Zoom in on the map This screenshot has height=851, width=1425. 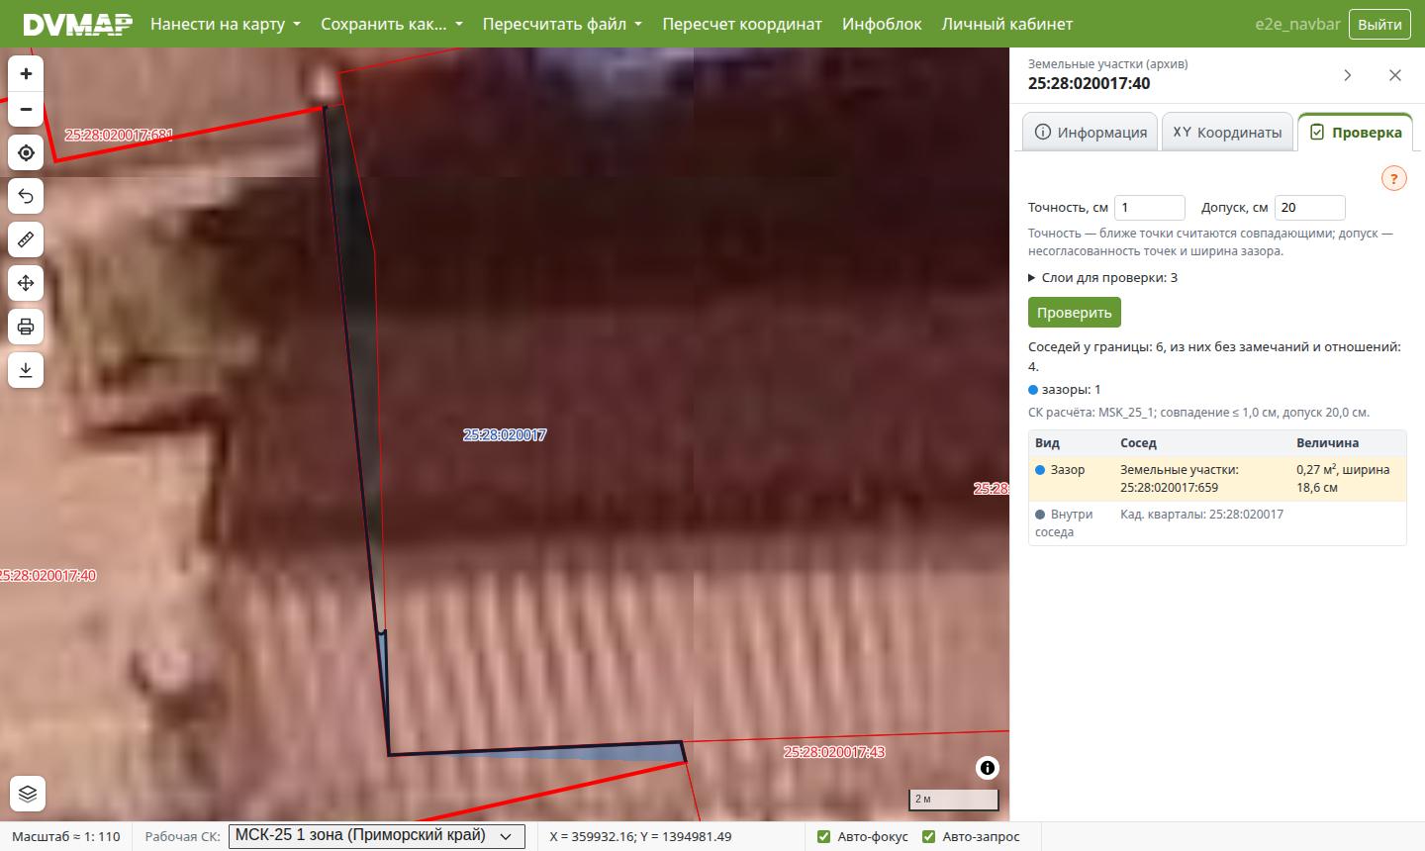click(26, 73)
